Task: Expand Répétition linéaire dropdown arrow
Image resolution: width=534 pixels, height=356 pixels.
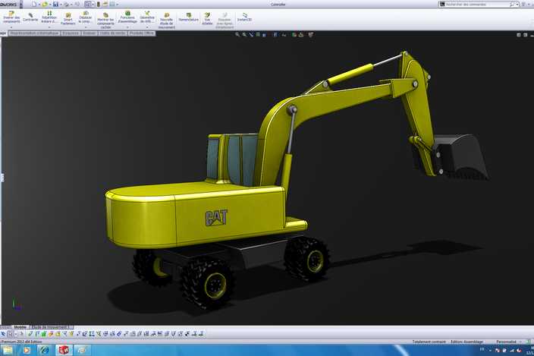Action: click(49, 27)
